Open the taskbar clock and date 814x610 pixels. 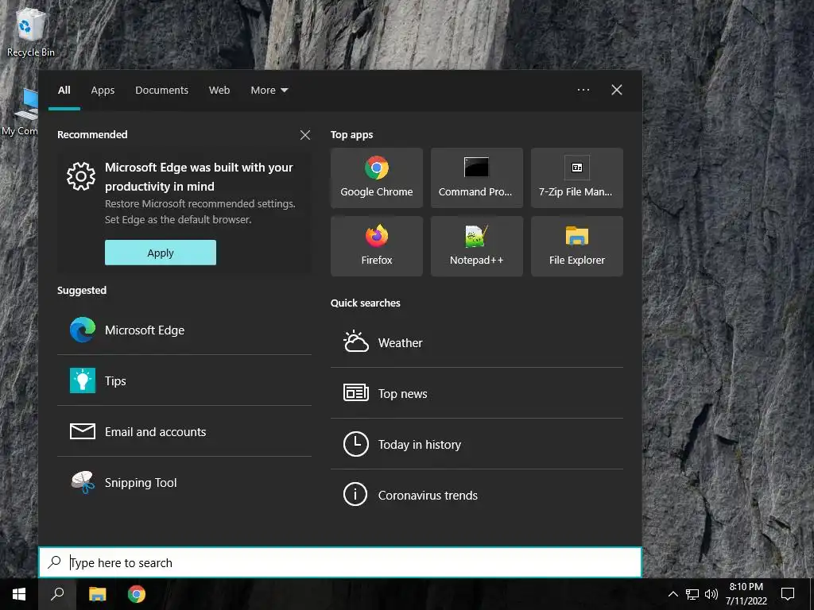746,594
